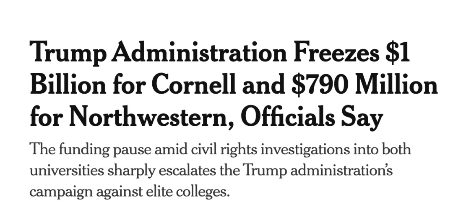
Task: Click the word "Million" in the headline
Action: tap(396, 84)
